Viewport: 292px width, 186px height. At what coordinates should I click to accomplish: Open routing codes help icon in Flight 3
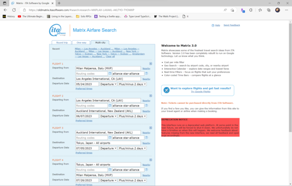(x=110, y=137)
